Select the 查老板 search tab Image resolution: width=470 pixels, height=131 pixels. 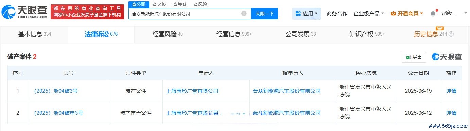pyautogui.click(x=159, y=4)
